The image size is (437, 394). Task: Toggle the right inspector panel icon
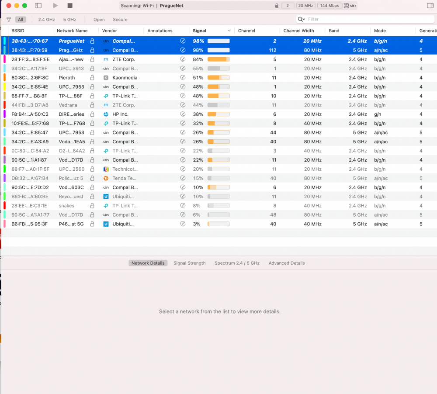(x=430, y=6)
